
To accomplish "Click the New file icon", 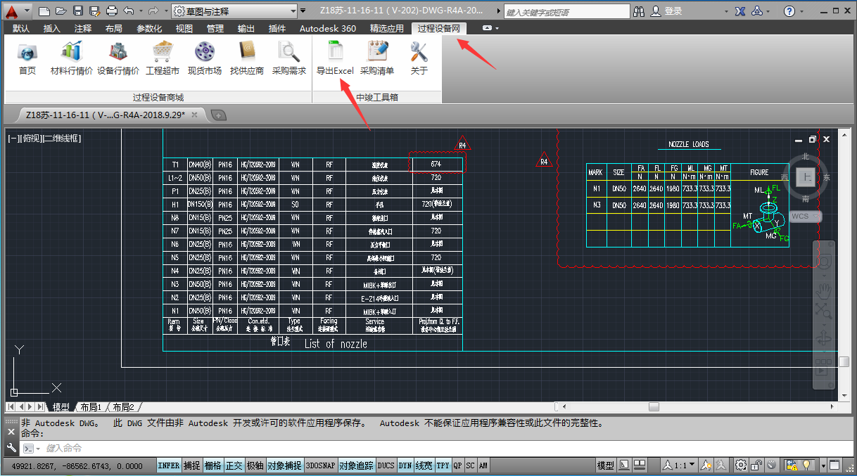I will click(x=44, y=11).
